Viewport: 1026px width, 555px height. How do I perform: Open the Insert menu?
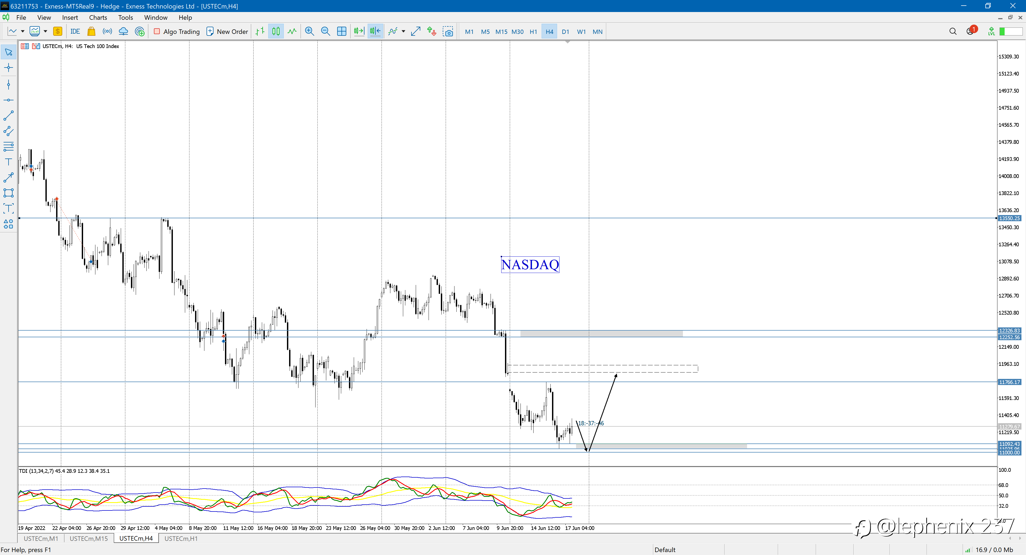[70, 18]
